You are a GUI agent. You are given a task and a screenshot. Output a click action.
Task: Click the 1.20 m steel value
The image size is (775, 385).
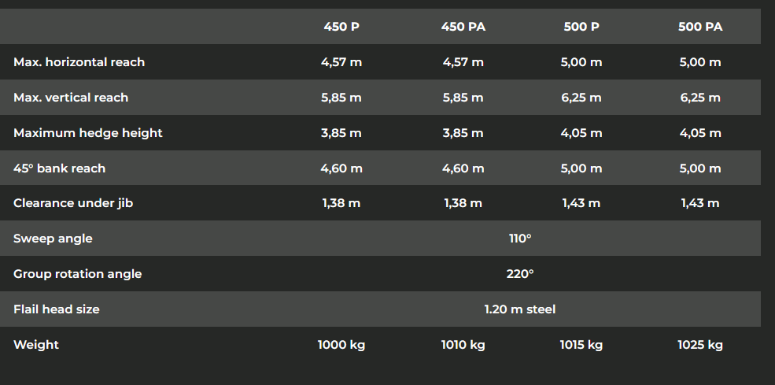click(520, 309)
